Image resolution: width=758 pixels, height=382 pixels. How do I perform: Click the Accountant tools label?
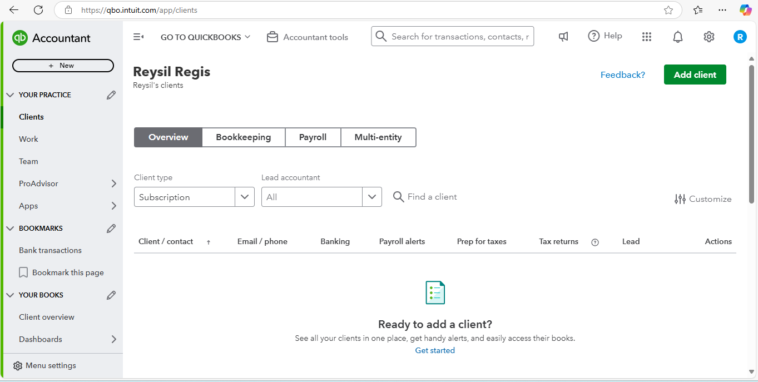[316, 37]
